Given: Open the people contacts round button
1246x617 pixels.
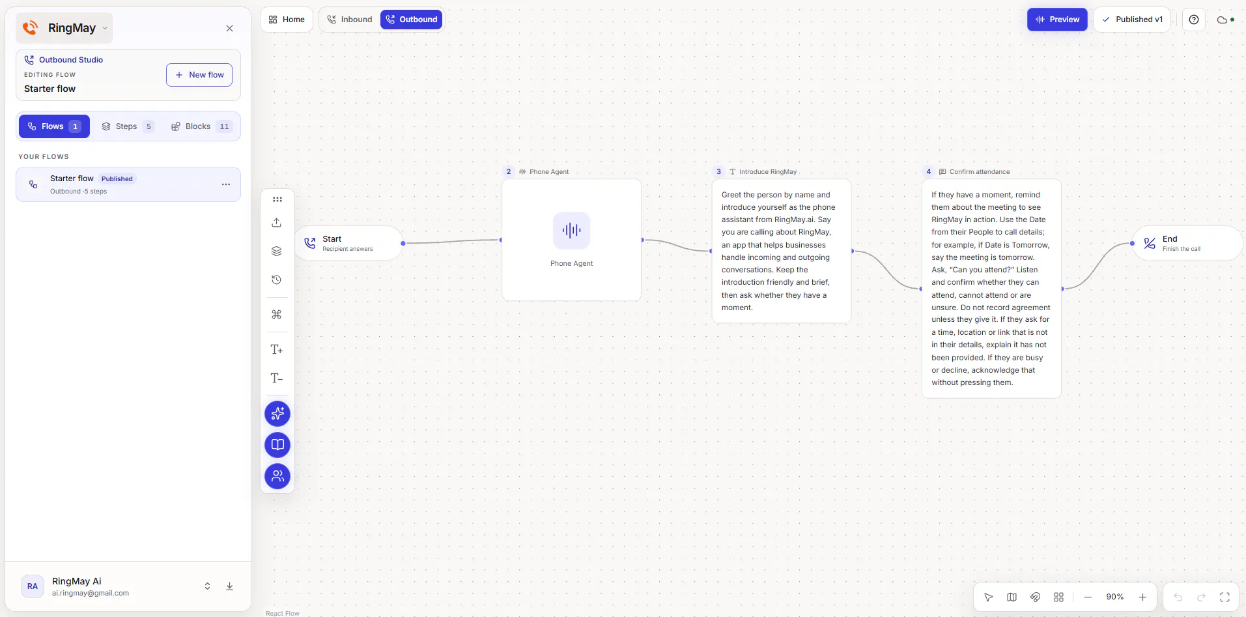Looking at the screenshot, I should click(x=277, y=476).
